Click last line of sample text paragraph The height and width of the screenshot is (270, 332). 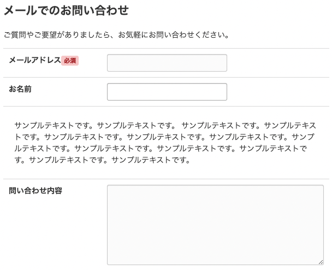pos(103,160)
